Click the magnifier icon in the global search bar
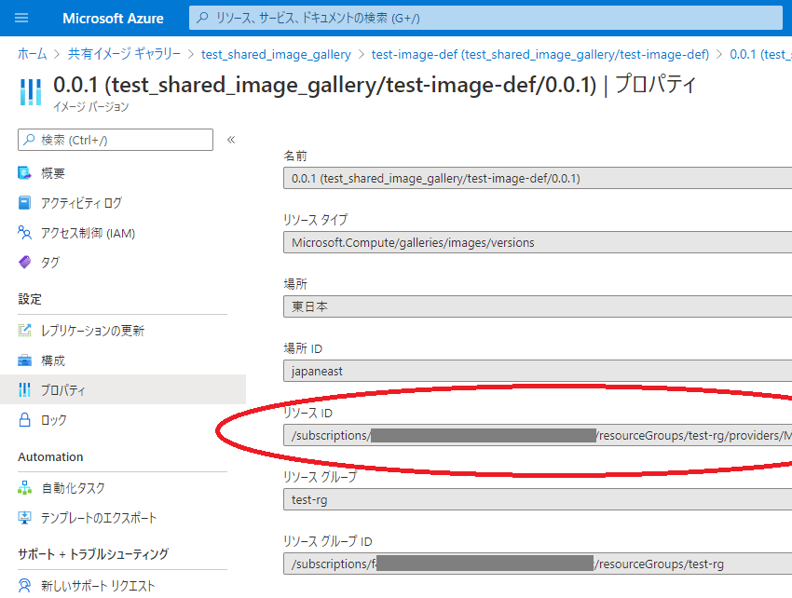Screen dimensions: 792x598 [x=202, y=19]
